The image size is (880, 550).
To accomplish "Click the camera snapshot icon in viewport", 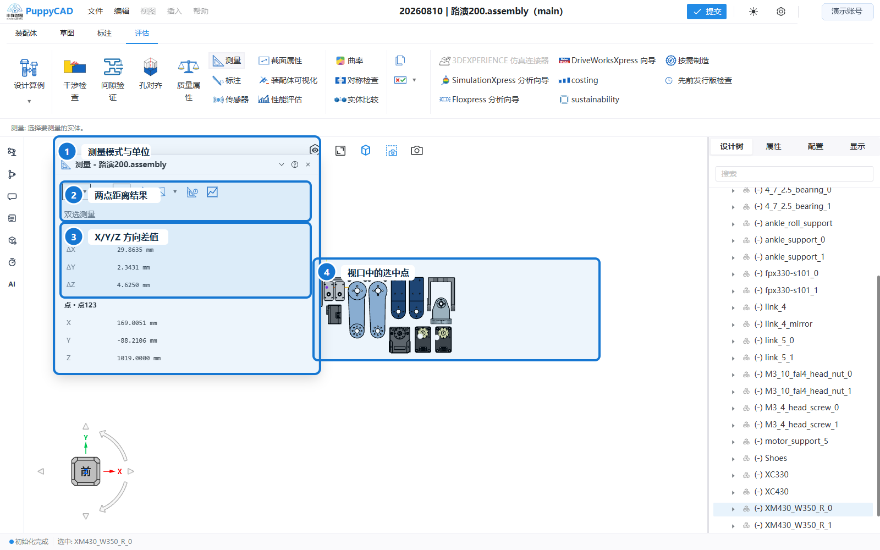I will click(x=417, y=151).
